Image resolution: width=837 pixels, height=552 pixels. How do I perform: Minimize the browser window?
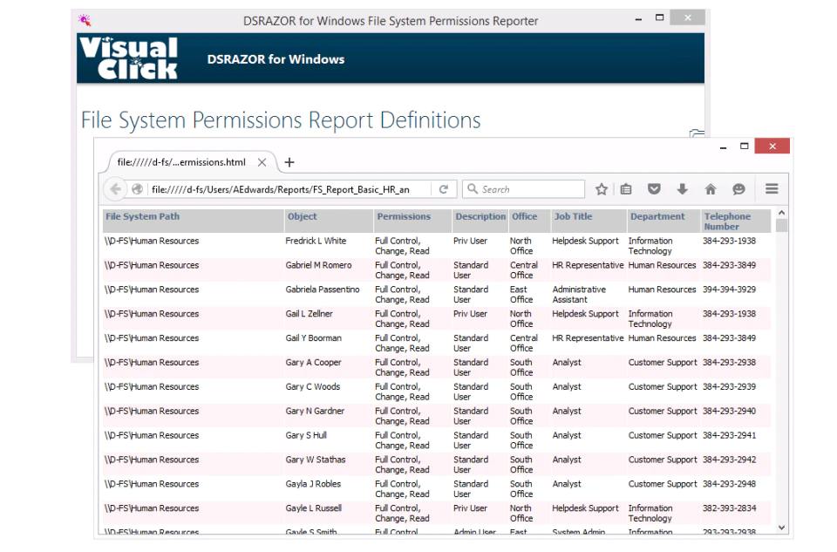pyautogui.click(x=723, y=147)
